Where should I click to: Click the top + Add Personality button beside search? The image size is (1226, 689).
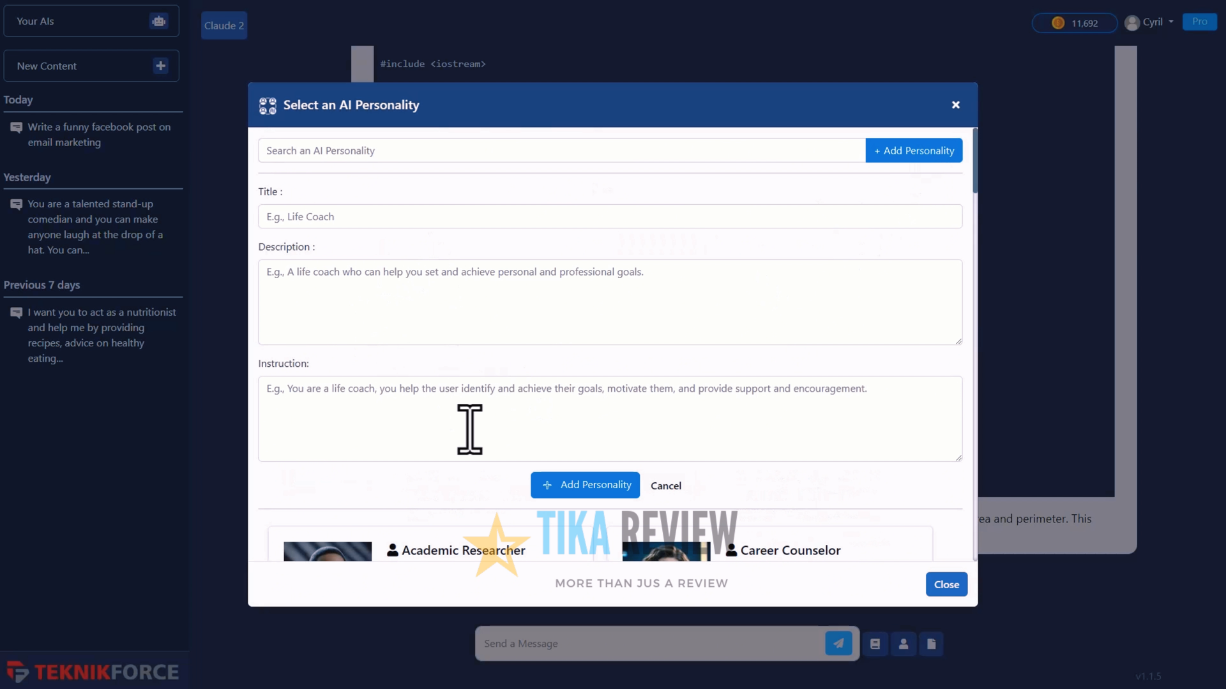pos(914,151)
